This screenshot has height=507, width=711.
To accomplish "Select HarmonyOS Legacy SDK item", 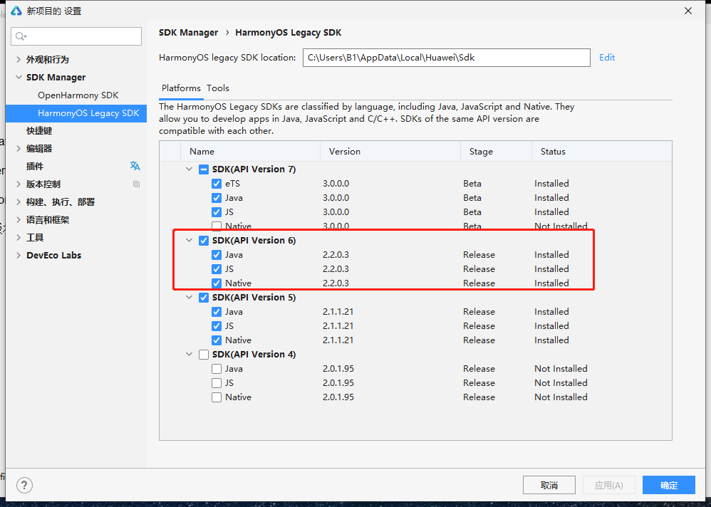I will click(76, 113).
